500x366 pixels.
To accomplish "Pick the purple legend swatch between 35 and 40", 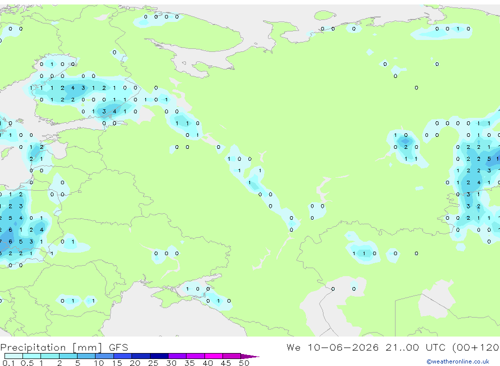I will [x=195, y=356].
